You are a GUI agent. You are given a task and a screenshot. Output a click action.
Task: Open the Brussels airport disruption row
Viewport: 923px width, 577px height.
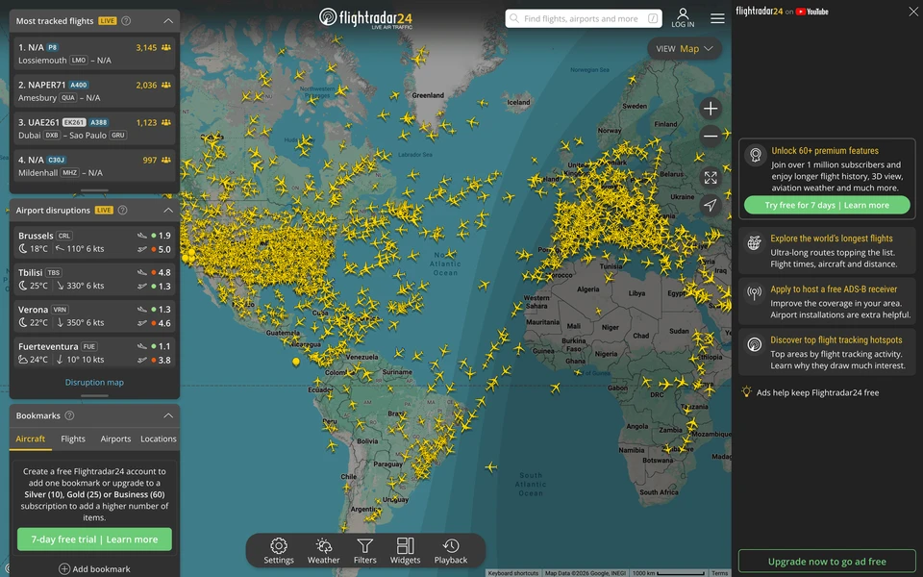tap(94, 242)
